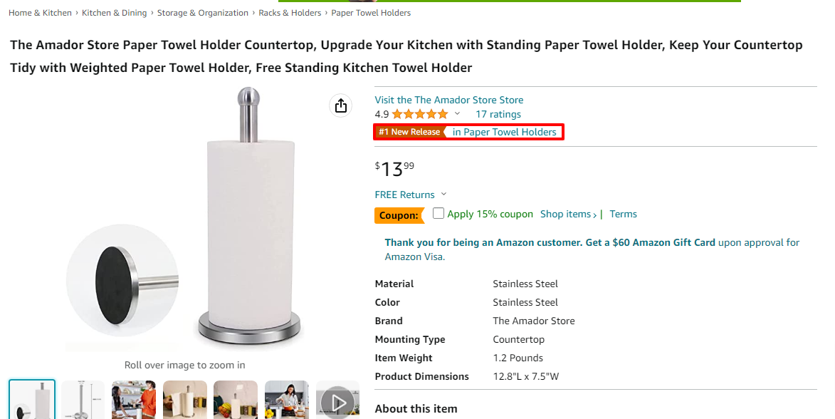Click the star rating icons
The image size is (835, 419).
pos(419,114)
